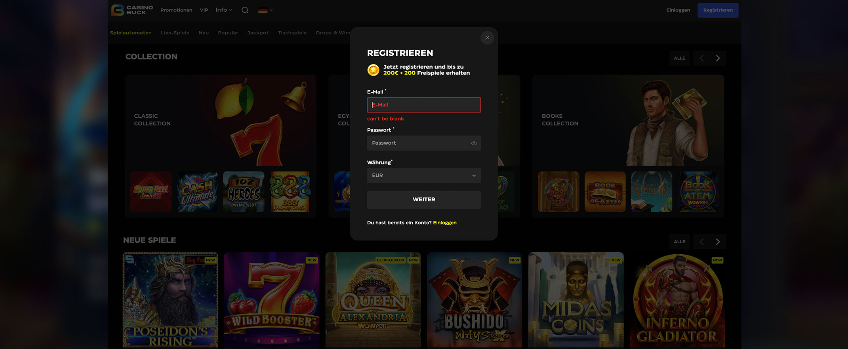Image resolution: width=848 pixels, height=349 pixels.
Task: Open Book of Dead game thumbnail
Action: click(558, 192)
